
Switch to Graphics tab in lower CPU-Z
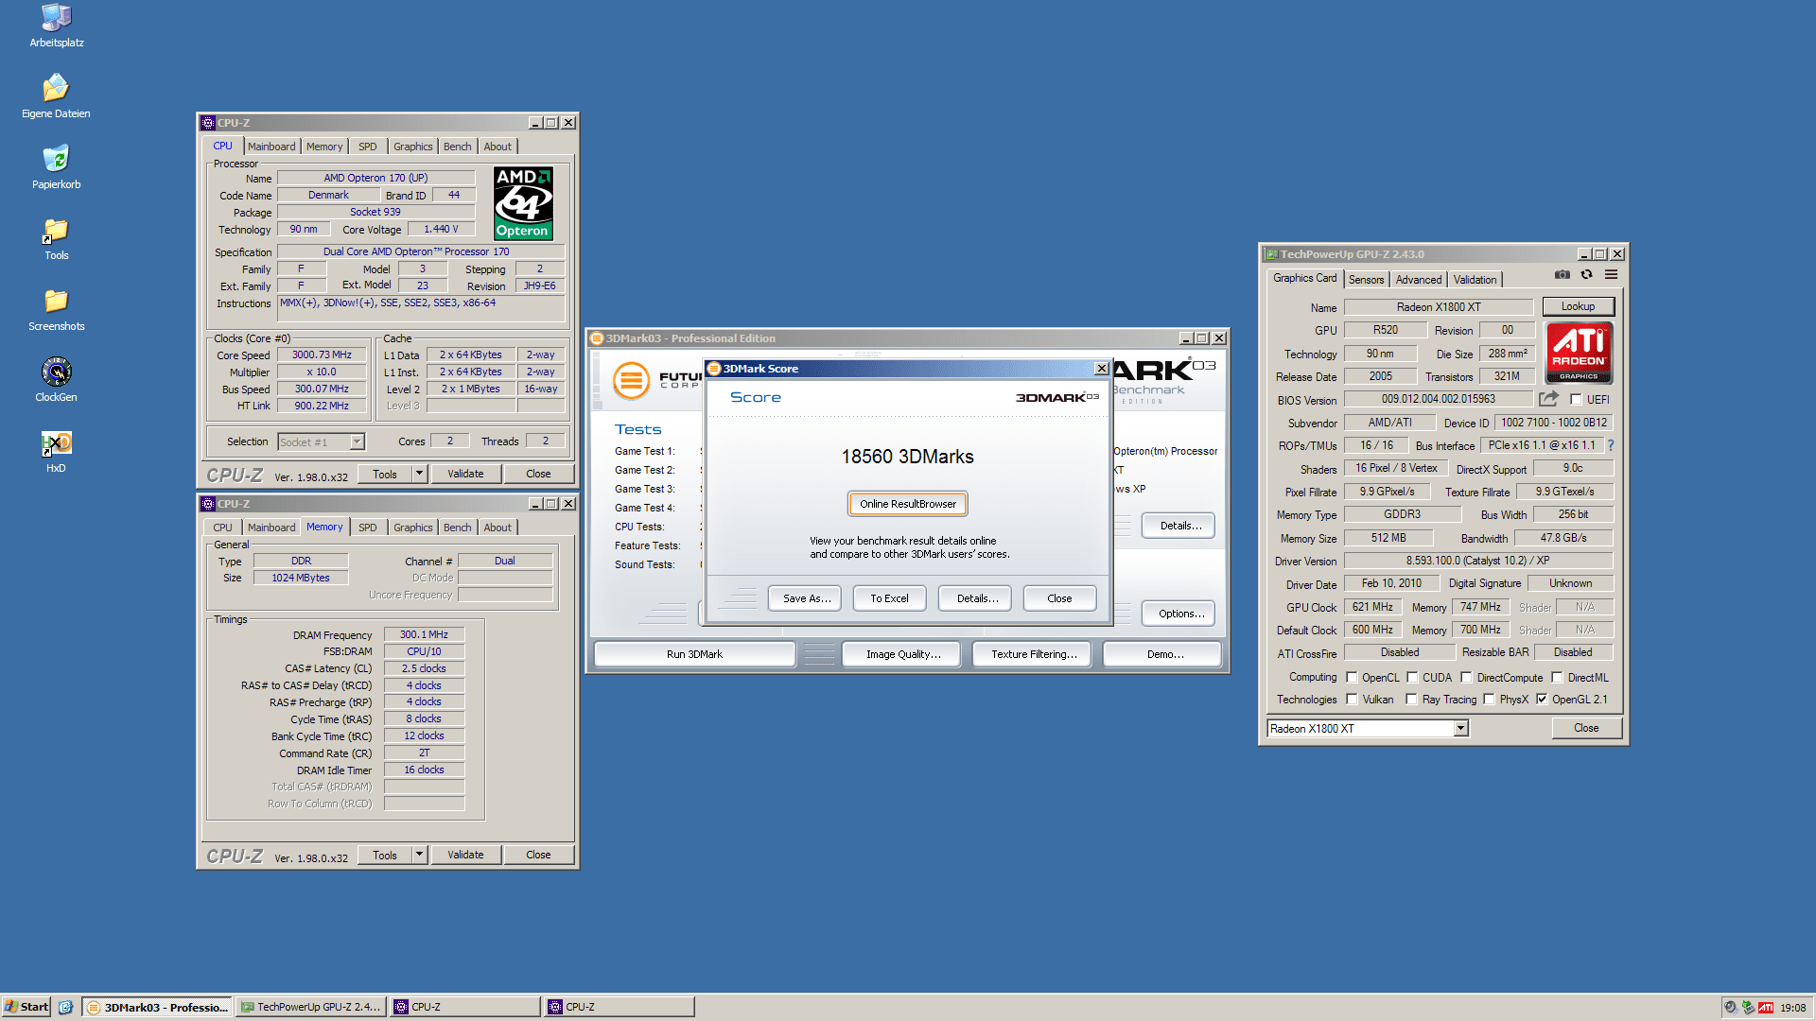[x=412, y=528]
